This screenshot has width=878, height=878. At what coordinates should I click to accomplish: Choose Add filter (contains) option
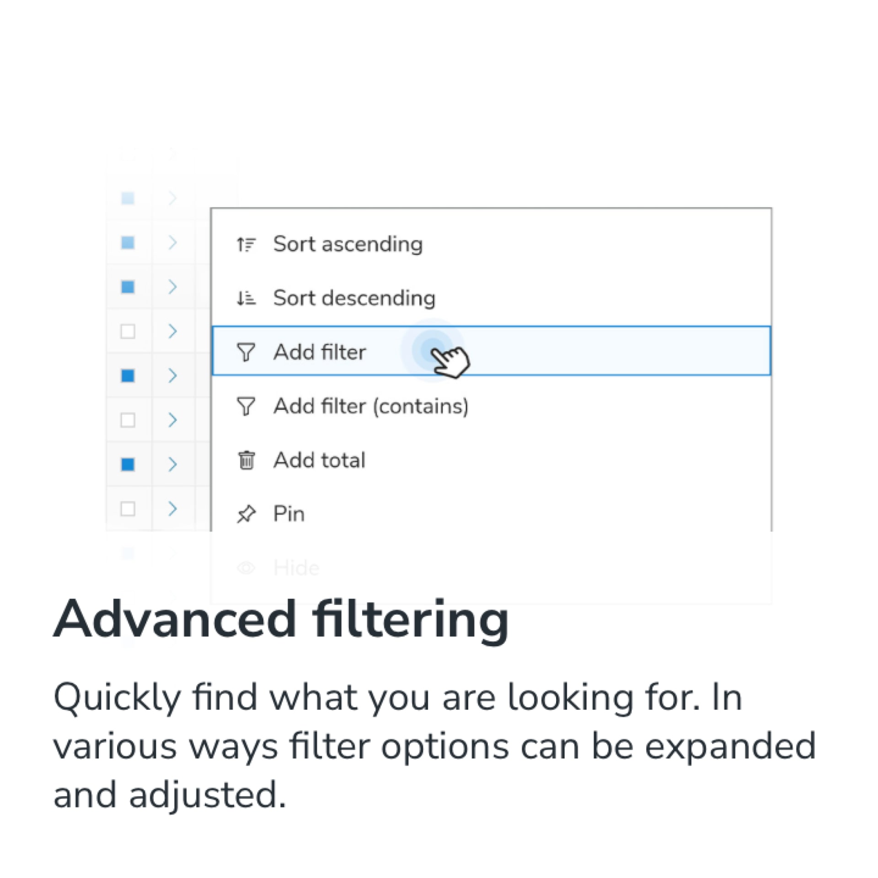492,406
